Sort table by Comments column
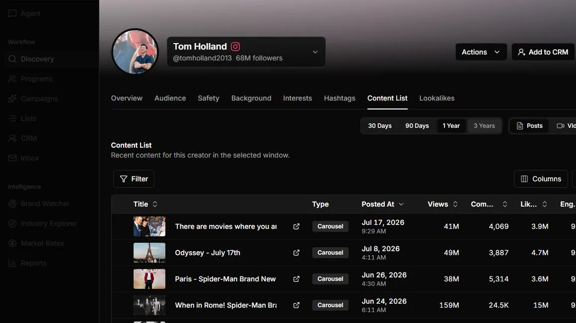The height and width of the screenshot is (323, 576). click(489, 204)
